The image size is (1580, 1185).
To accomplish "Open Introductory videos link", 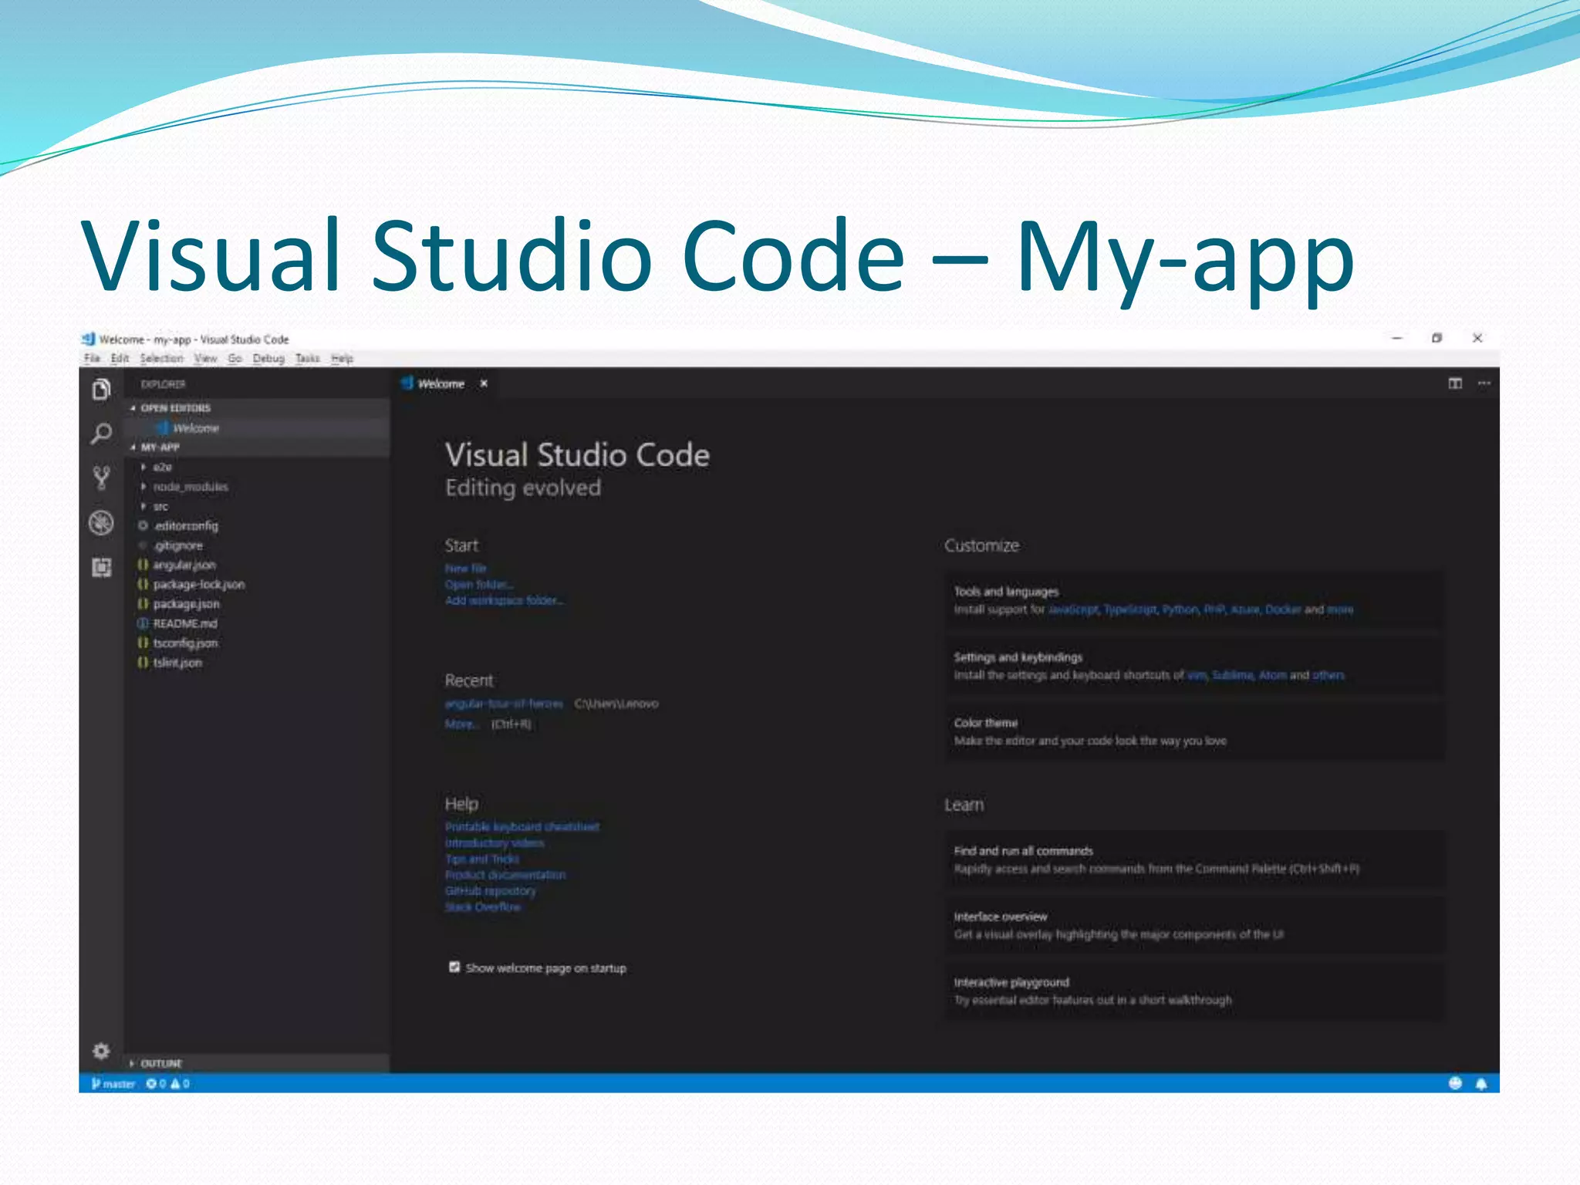I will [495, 843].
